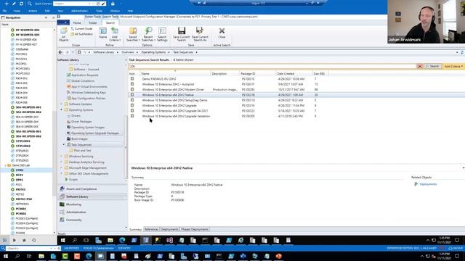Select Current Node search scope
This screenshot has height=261, width=465.
point(81,29)
